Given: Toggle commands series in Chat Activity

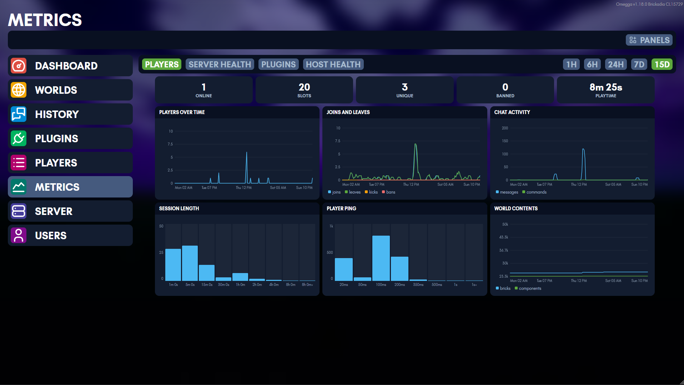Looking at the screenshot, I should [x=534, y=192].
